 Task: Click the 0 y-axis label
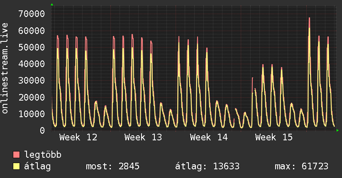pos(42,130)
